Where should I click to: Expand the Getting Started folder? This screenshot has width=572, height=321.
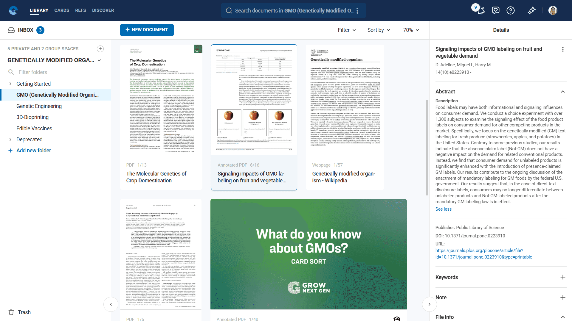tap(10, 84)
